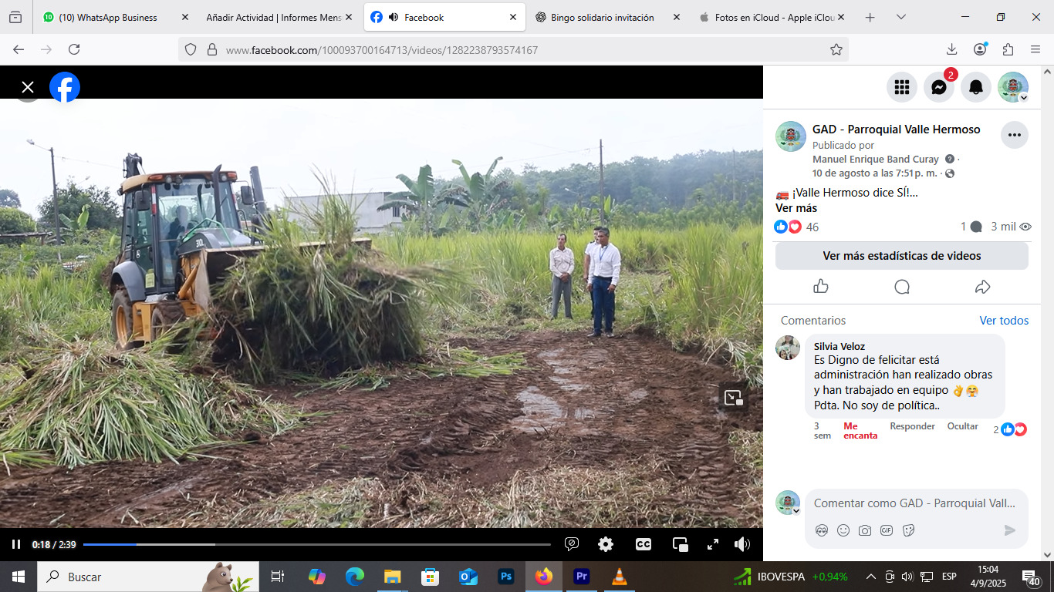This screenshot has height=592, width=1054.
Task: Open the video settings gear
Action: (606, 544)
